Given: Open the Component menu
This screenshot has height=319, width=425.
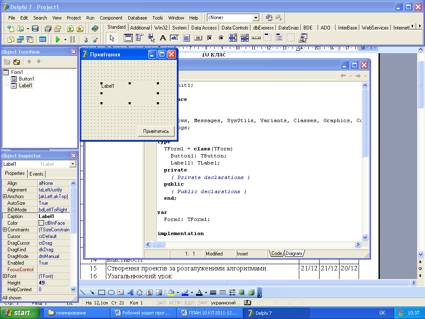Looking at the screenshot, I should [x=111, y=18].
